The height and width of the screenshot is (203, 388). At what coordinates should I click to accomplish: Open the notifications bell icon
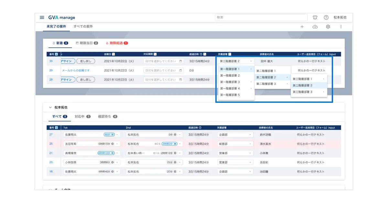pos(315,17)
